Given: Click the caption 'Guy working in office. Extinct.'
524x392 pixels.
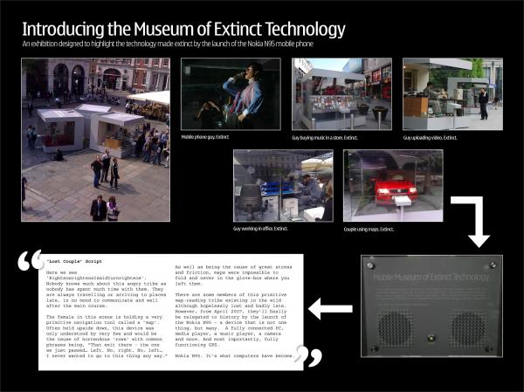Looking at the screenshot, I should click(x=260, y=229).
